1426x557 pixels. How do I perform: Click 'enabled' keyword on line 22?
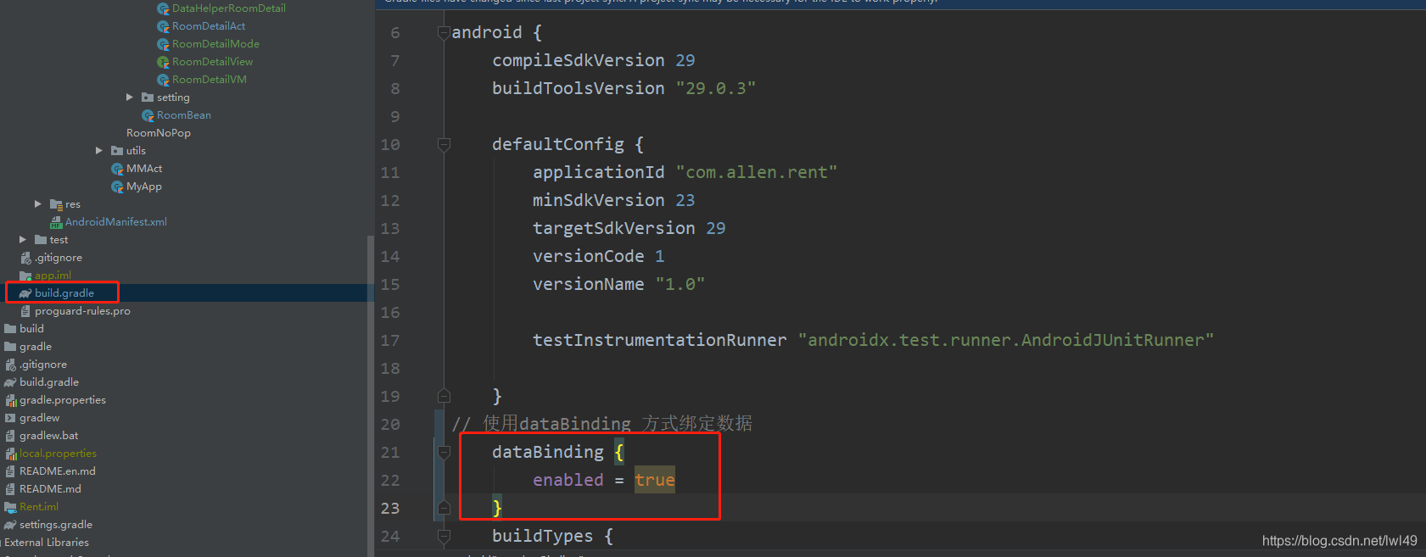(568, 480)
